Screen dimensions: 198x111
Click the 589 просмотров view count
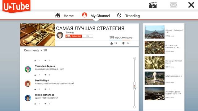point(121,37)
